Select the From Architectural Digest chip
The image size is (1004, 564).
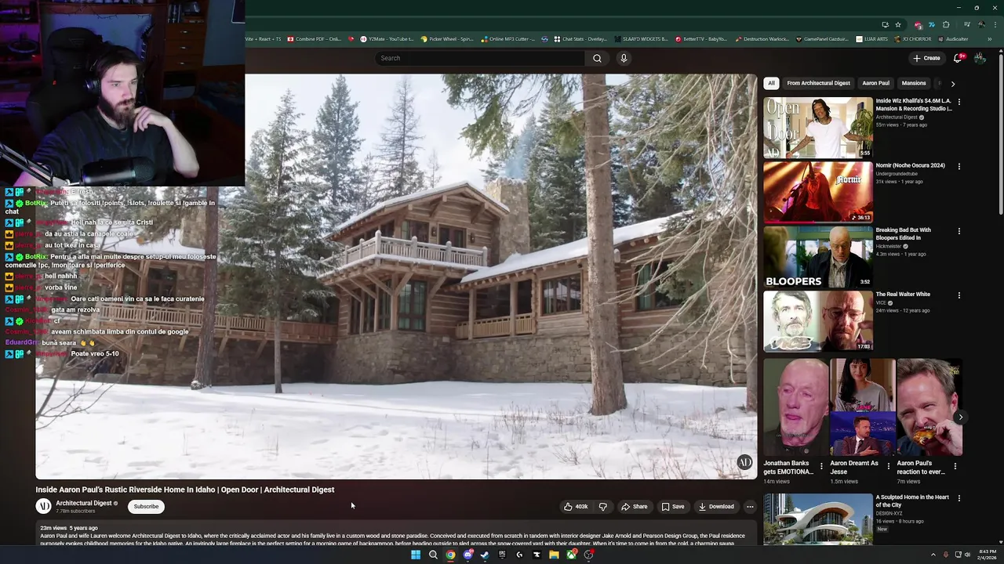tap(818, 83)
